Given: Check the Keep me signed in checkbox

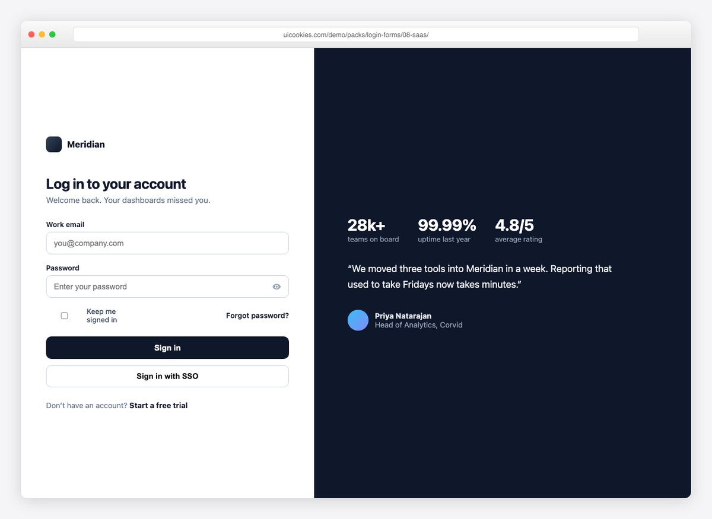Looking at the screenshot, I should click(x=64, y=316).
